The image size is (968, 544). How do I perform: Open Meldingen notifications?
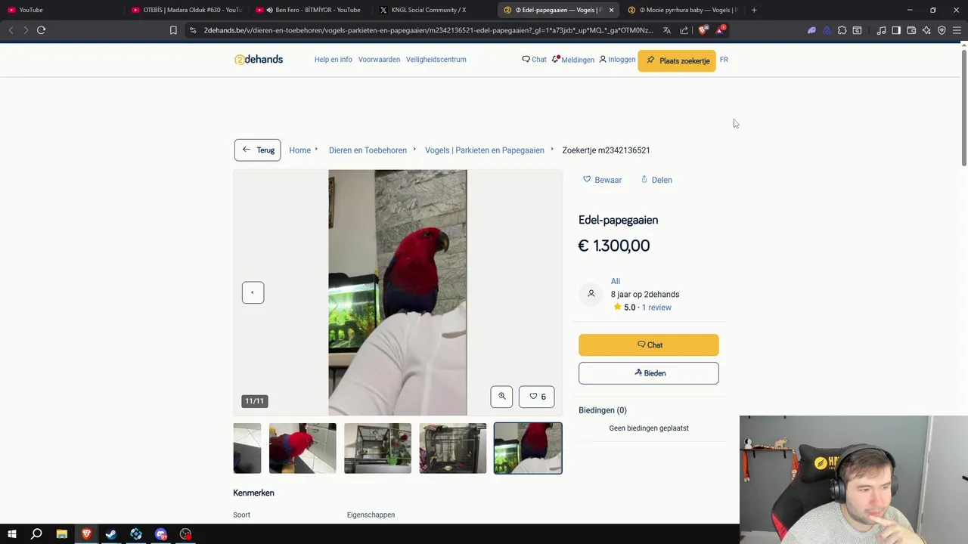coord(573,60)
